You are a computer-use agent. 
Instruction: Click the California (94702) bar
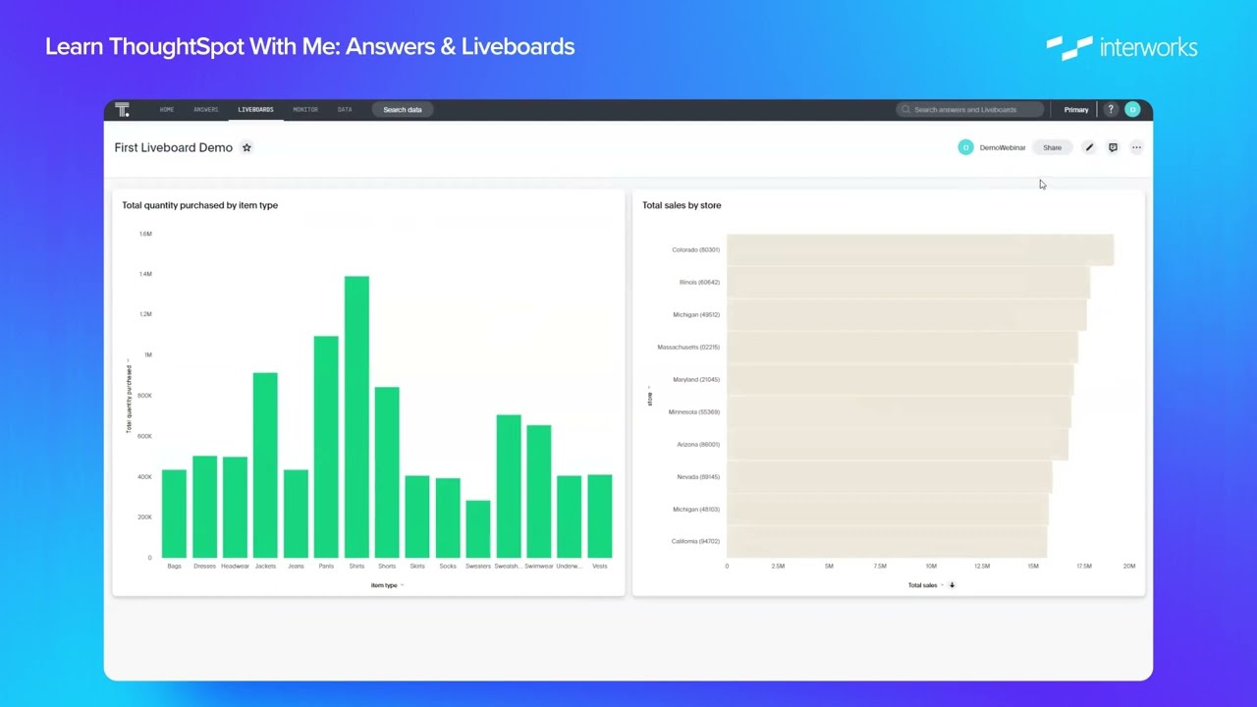pyautogui.click(x=887, y=541)
